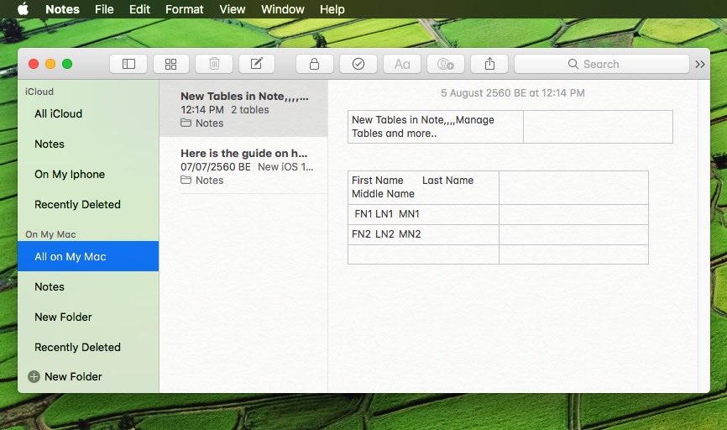Screen dimensions: 727x430
Task: Toggle the folders sidebar button
Action: pyautogui.click(x=128, y=64)
